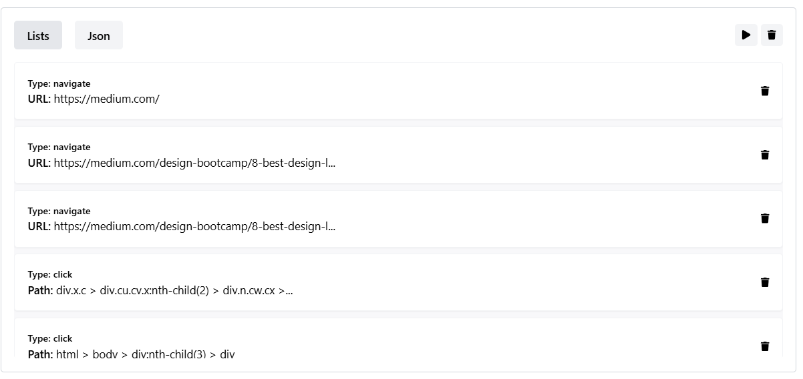Click the html > body path text
This screenshot has width=803, height=379.
point(145,354)
